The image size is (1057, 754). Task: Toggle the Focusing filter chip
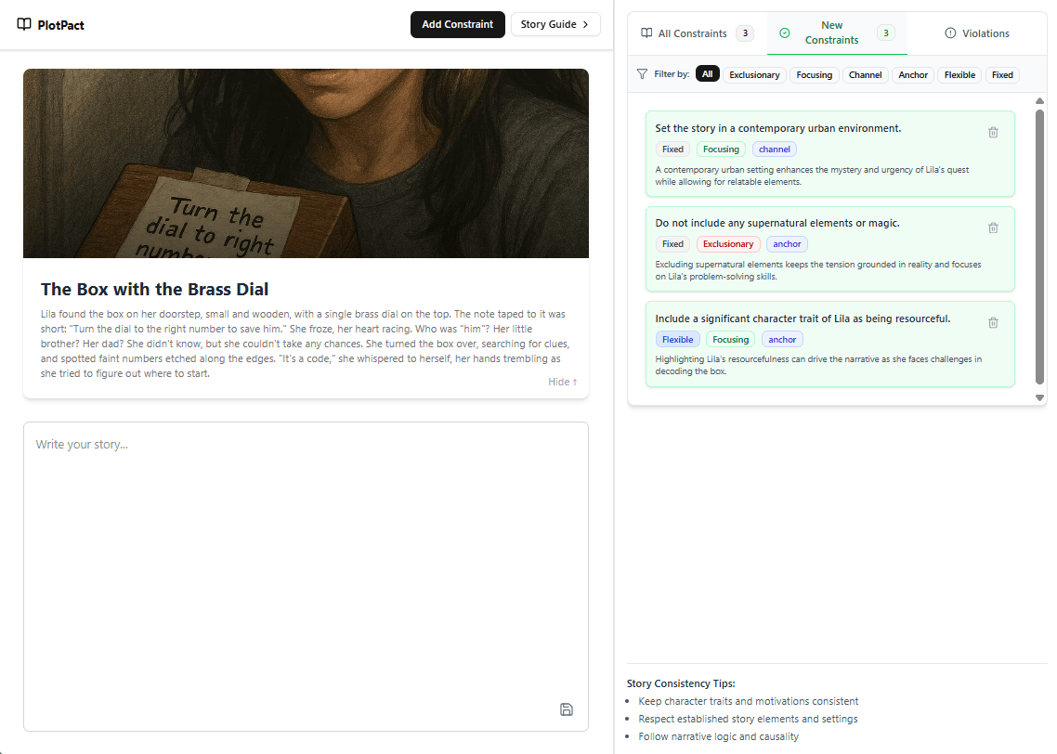coord(814,74)
